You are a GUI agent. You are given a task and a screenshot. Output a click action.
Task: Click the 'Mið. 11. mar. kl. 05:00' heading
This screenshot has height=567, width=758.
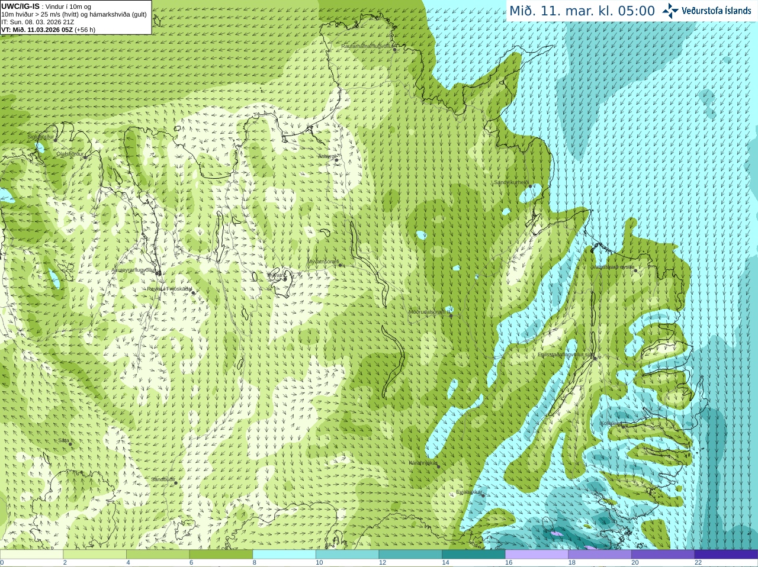[x=582, y=11]
